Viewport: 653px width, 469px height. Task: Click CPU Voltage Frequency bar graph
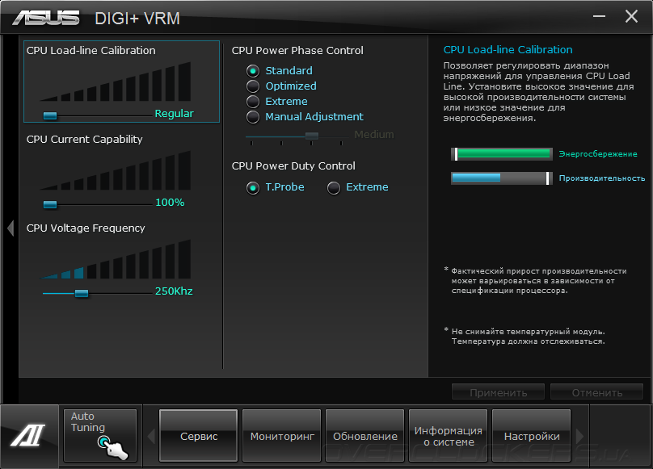point(116,259)
